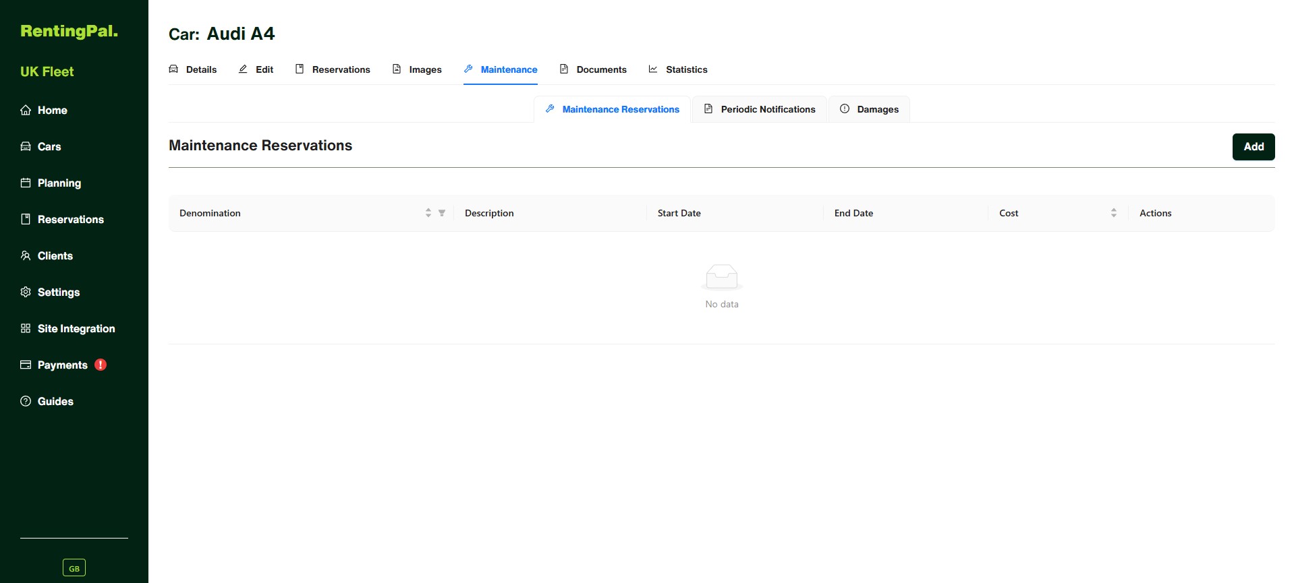Click the Guides question mark icon

point(26,401)
